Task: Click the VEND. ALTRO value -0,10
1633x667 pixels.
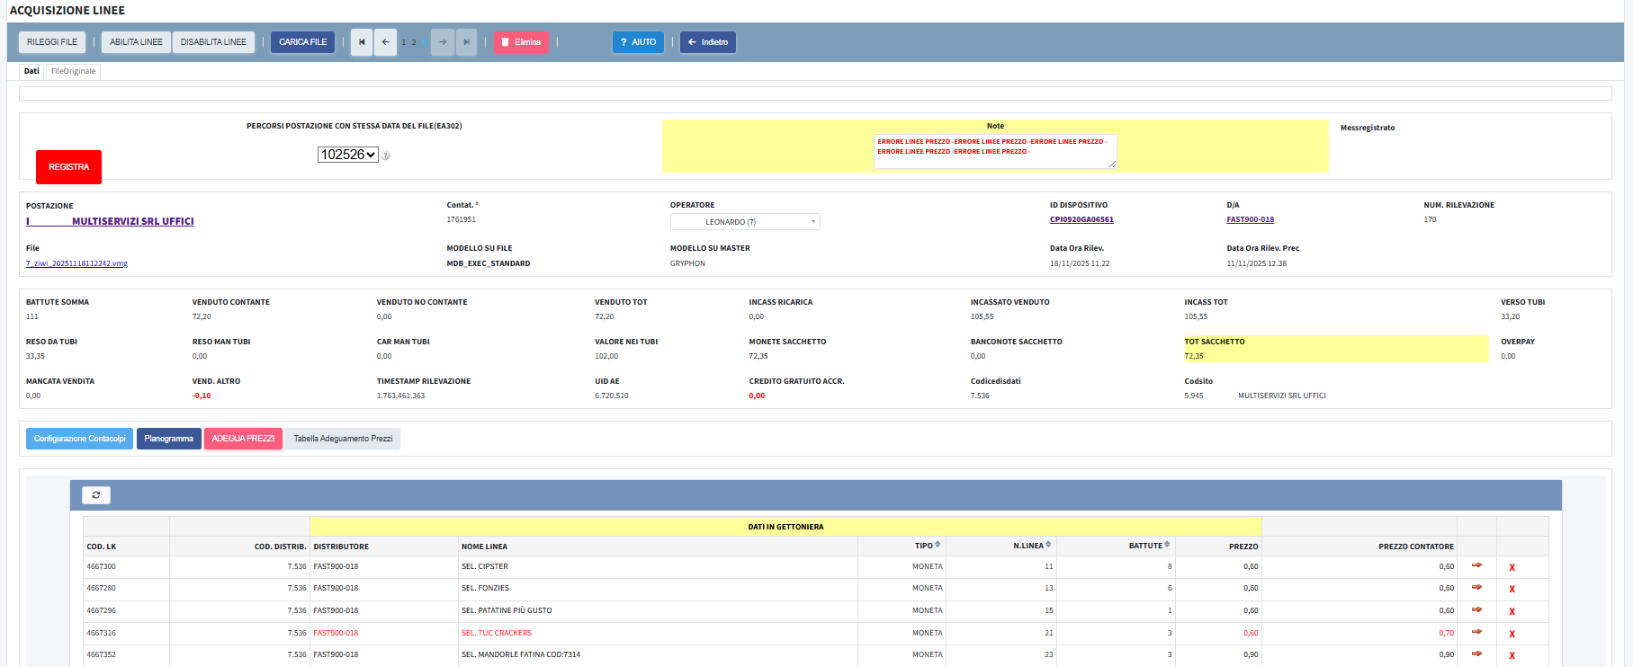Action: click(x=202, y=396)
